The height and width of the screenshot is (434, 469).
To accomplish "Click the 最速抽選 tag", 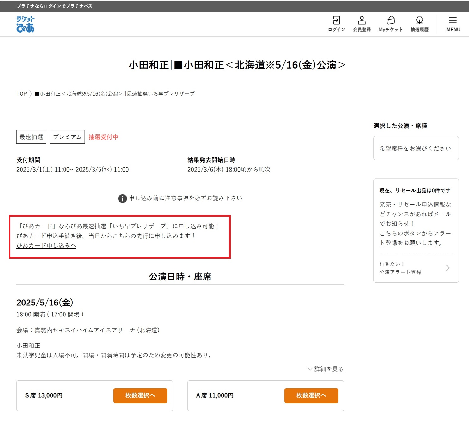I will tap(31, 137).
